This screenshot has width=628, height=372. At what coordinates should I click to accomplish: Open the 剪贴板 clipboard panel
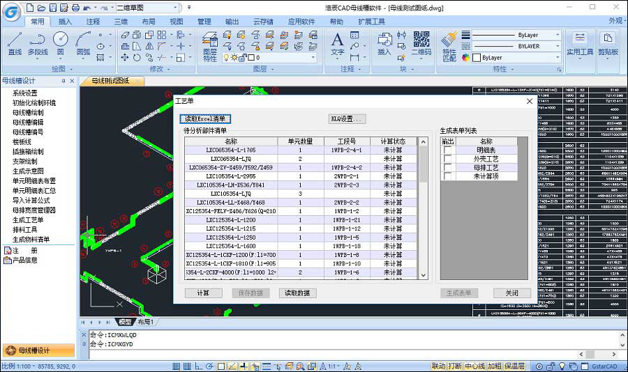click(608, 44)
